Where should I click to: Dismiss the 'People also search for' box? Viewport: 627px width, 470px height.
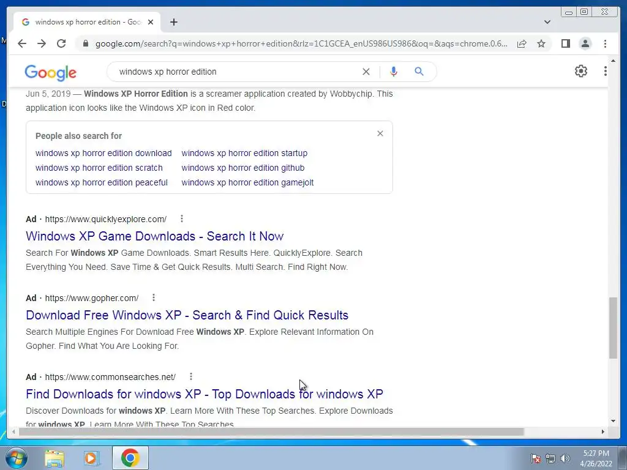[x=380, y=133]
